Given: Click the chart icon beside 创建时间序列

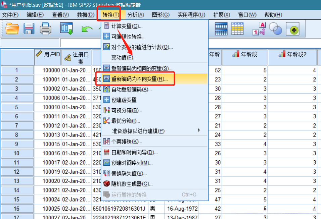Looking at the screenshot, I should click(106, 163).
